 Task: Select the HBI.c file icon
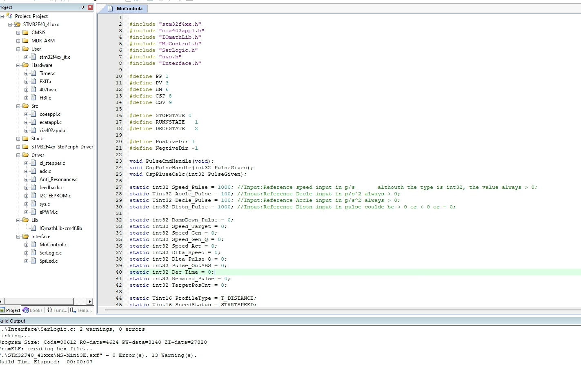[34, 98]
